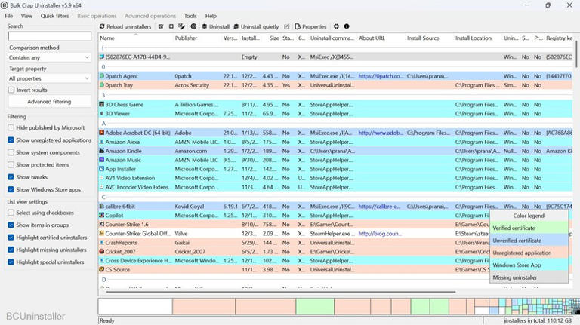The width and height of the screenshot is (580, 325).
Task: Click into the Search text field
Action: click(49, 36)
